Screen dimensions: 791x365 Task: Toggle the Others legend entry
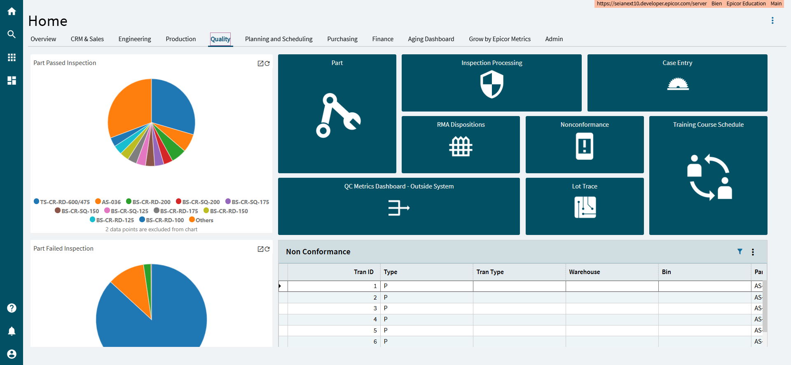click(x=201, y=220)
